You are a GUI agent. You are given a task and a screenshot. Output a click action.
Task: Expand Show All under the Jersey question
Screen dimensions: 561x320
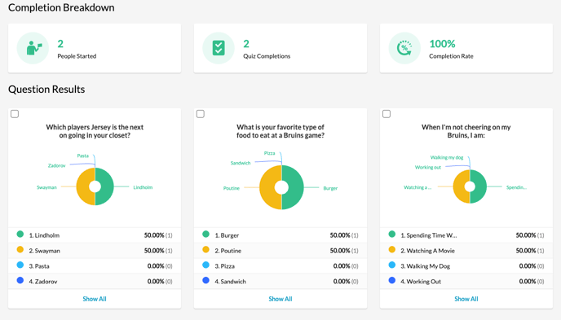point(95,299)
